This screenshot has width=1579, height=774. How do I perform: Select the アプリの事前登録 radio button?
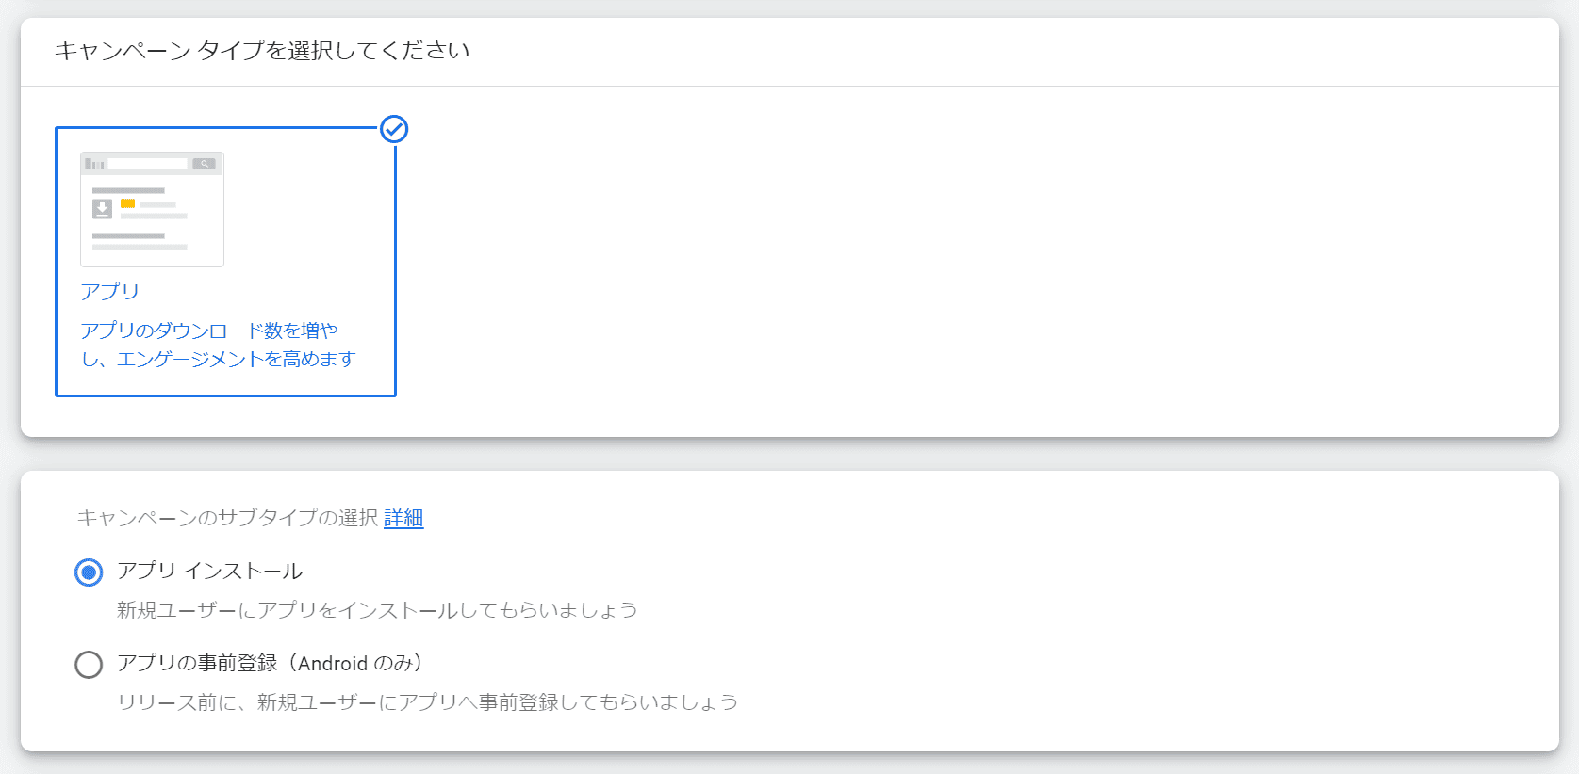click(89, 665)
